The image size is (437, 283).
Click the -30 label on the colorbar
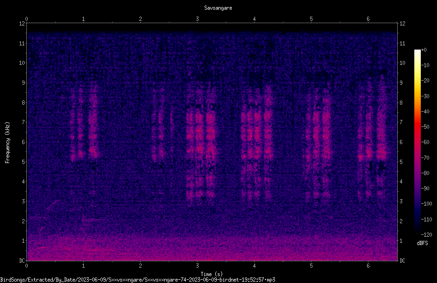[x=425, y=96]
